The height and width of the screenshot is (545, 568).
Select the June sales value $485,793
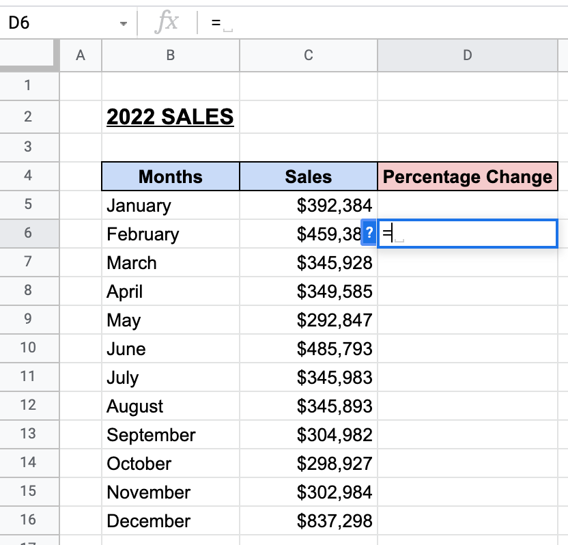(308, 348)
